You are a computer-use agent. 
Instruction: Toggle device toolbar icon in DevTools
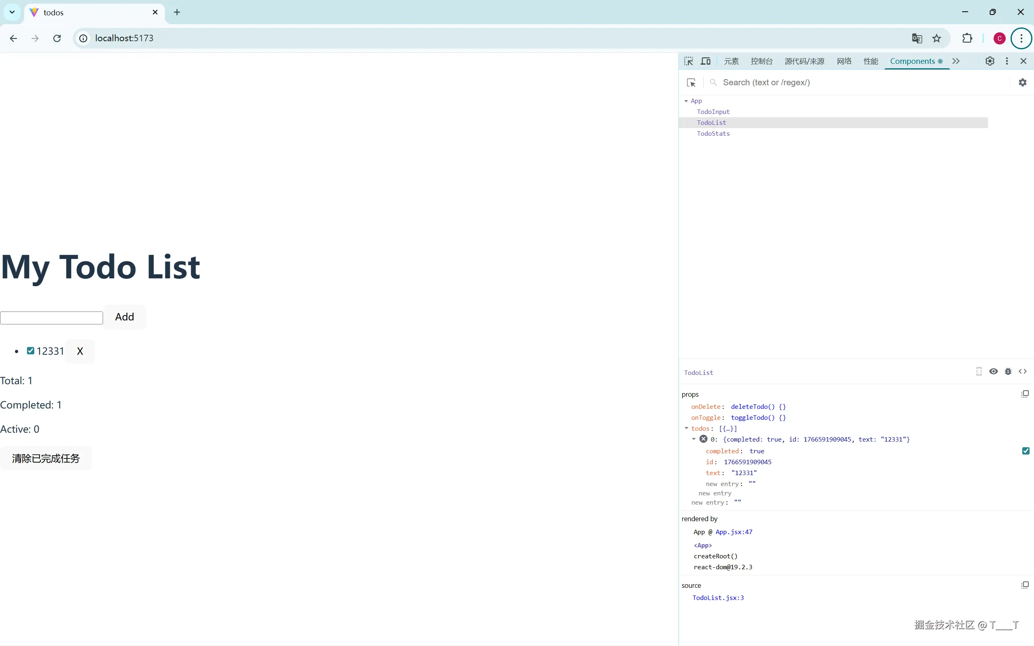pyautogui.click(x=705, y=61)
